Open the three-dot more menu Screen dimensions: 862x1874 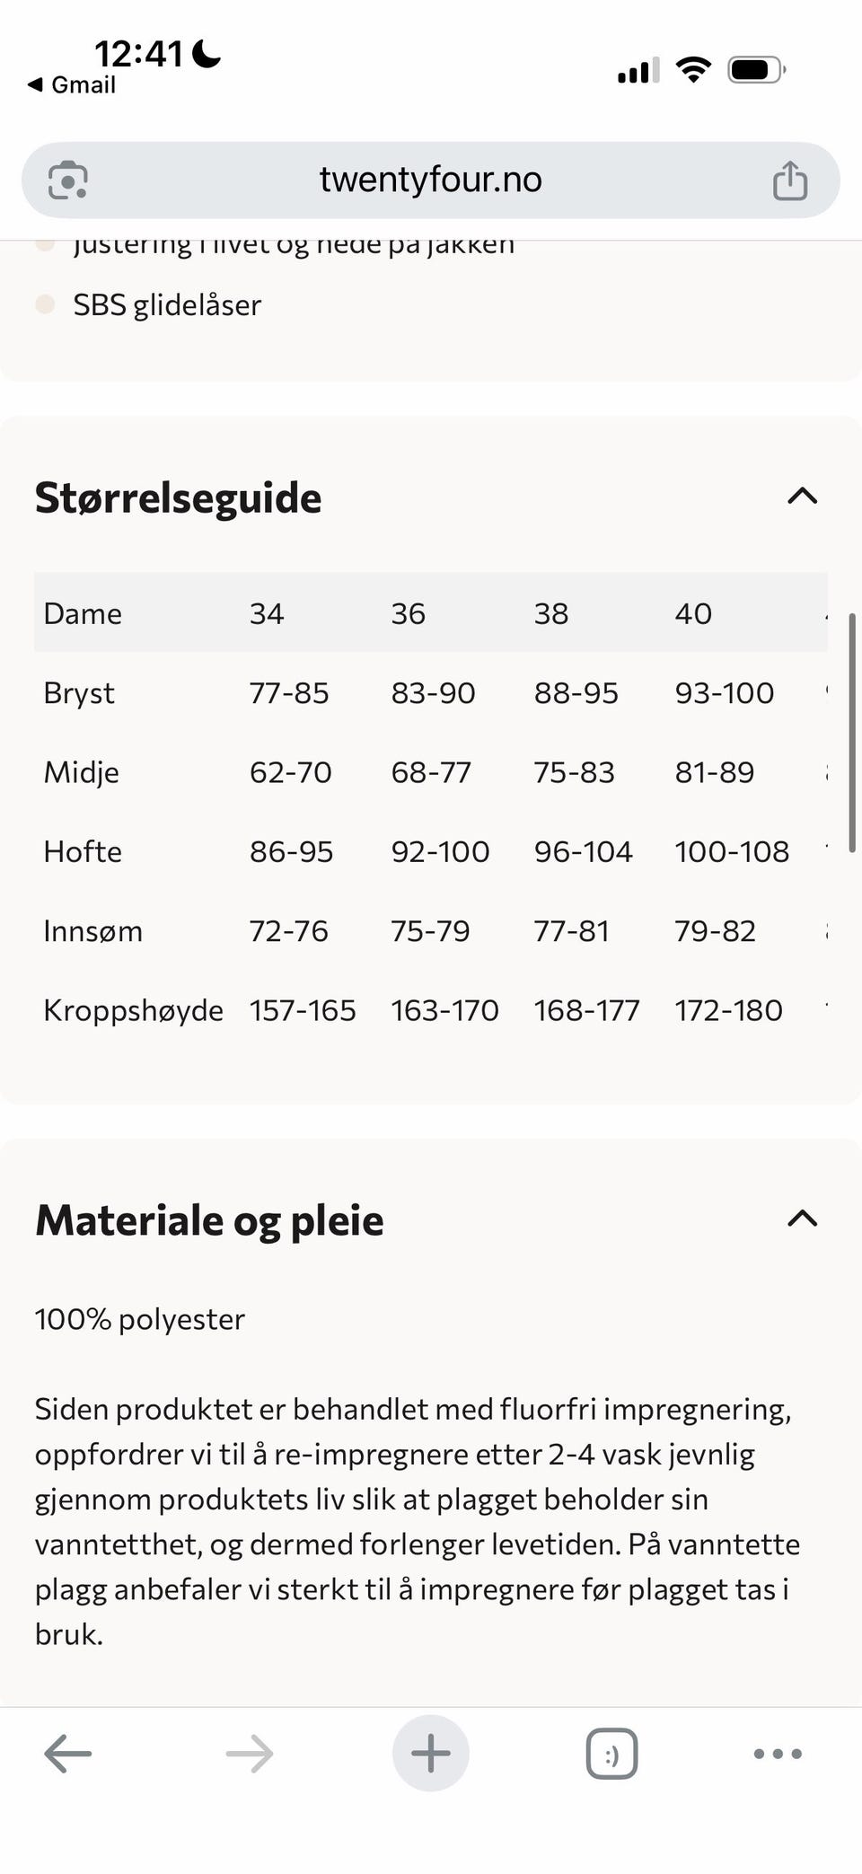point(778,1754)
